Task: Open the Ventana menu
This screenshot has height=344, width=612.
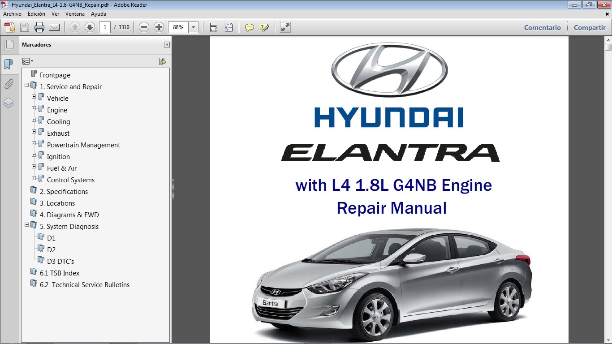Action: pos(75,14)
